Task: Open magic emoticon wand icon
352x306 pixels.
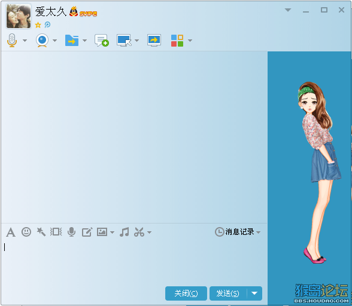Action: 41,232
